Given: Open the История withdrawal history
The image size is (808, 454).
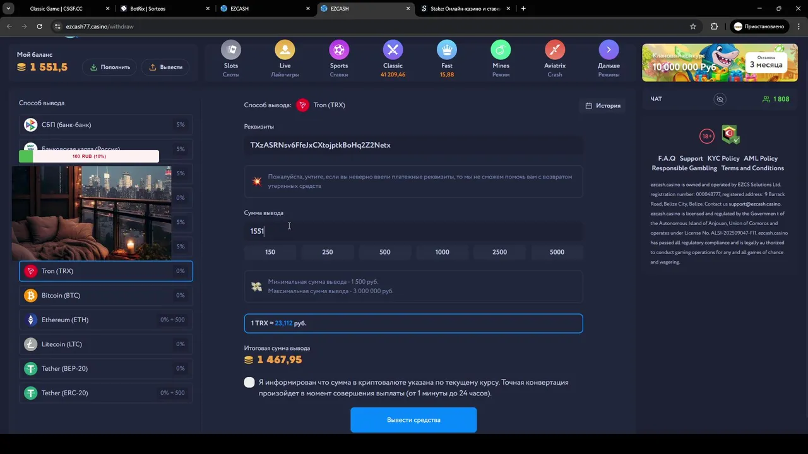Looking at the screenshot, I should click(x=603, y=105).
